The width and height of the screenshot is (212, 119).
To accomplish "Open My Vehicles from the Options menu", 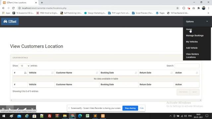I will [192, 42].
